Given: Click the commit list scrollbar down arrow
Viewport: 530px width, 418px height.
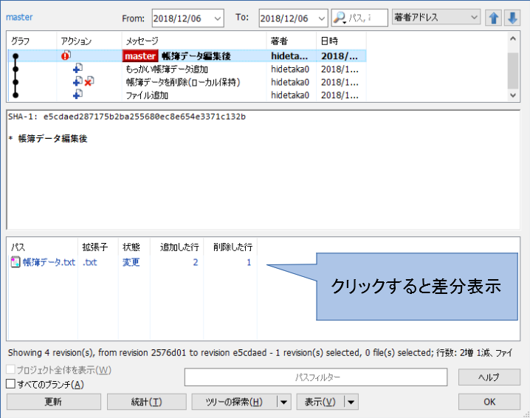Looking at the screenshot, I should pos(513,95).
